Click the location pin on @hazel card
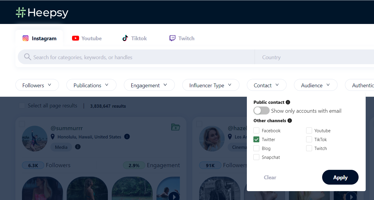 click(230, 137)
